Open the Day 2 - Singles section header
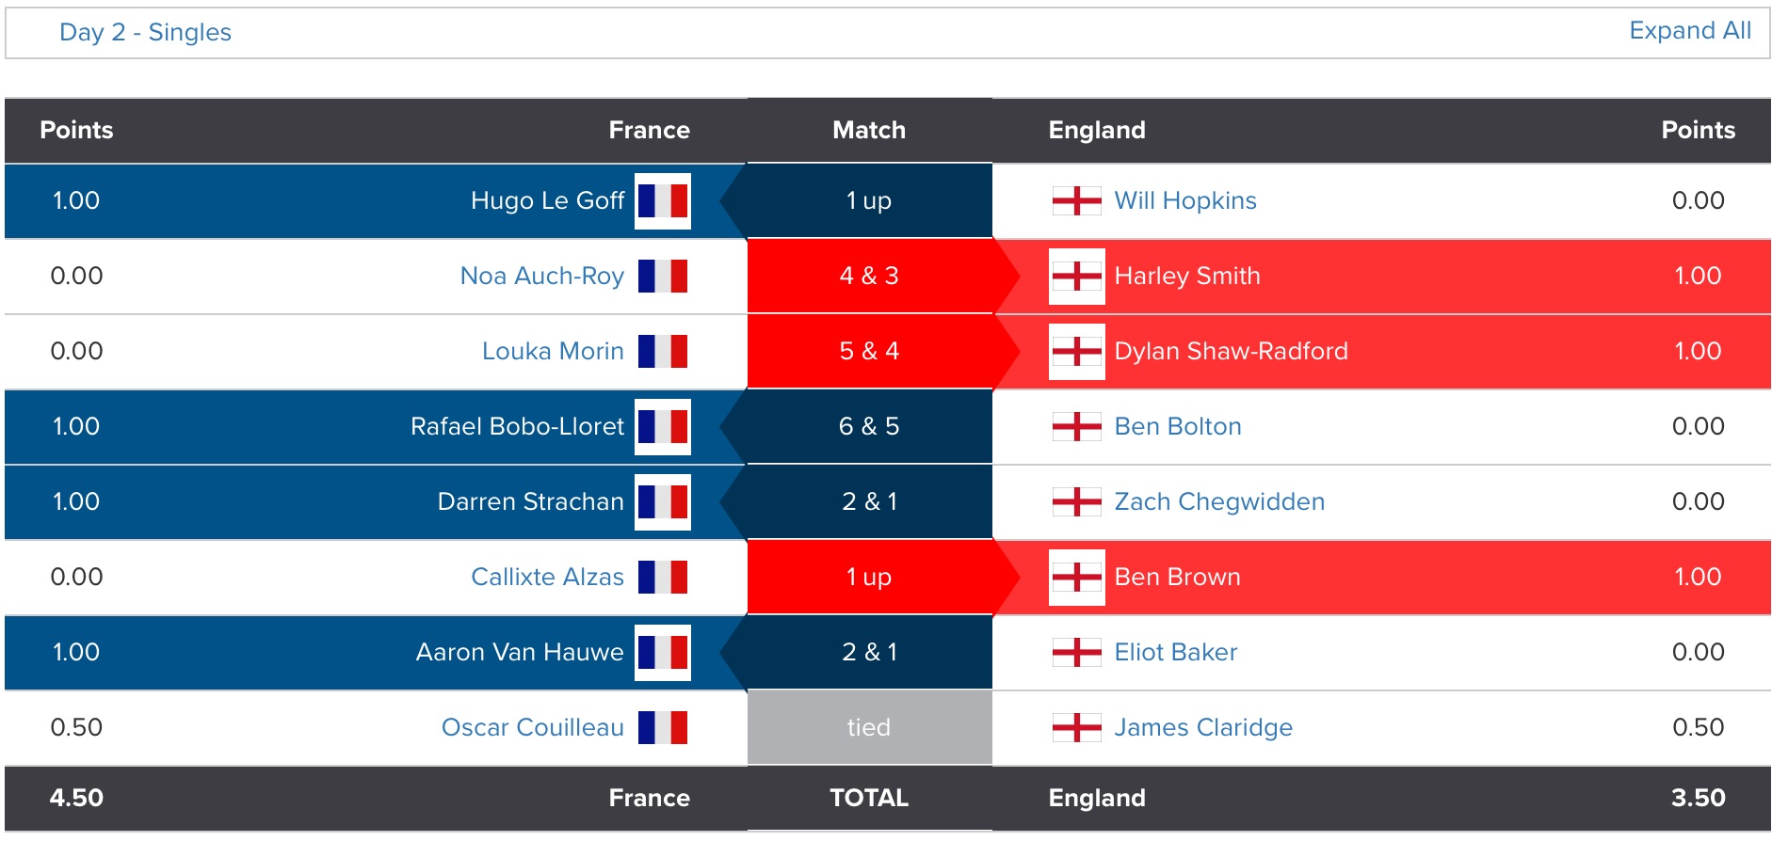Screen dimensions: 1772x841 [x=145, y=33]
